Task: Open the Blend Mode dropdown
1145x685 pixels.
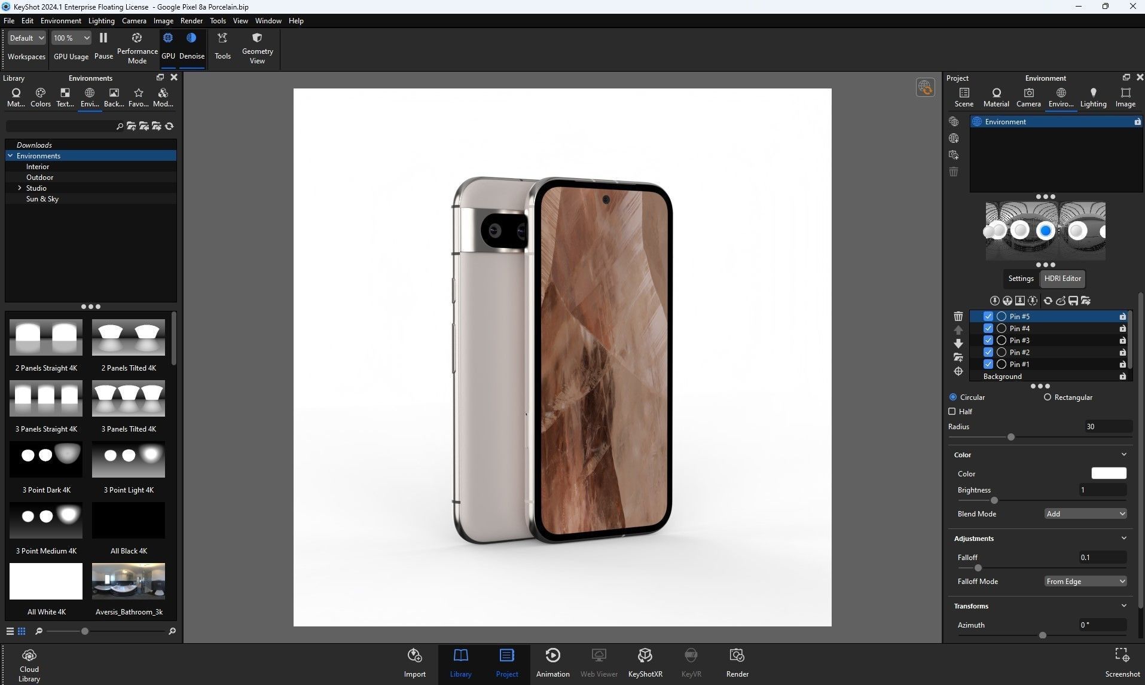Action: click(1085, 513)
